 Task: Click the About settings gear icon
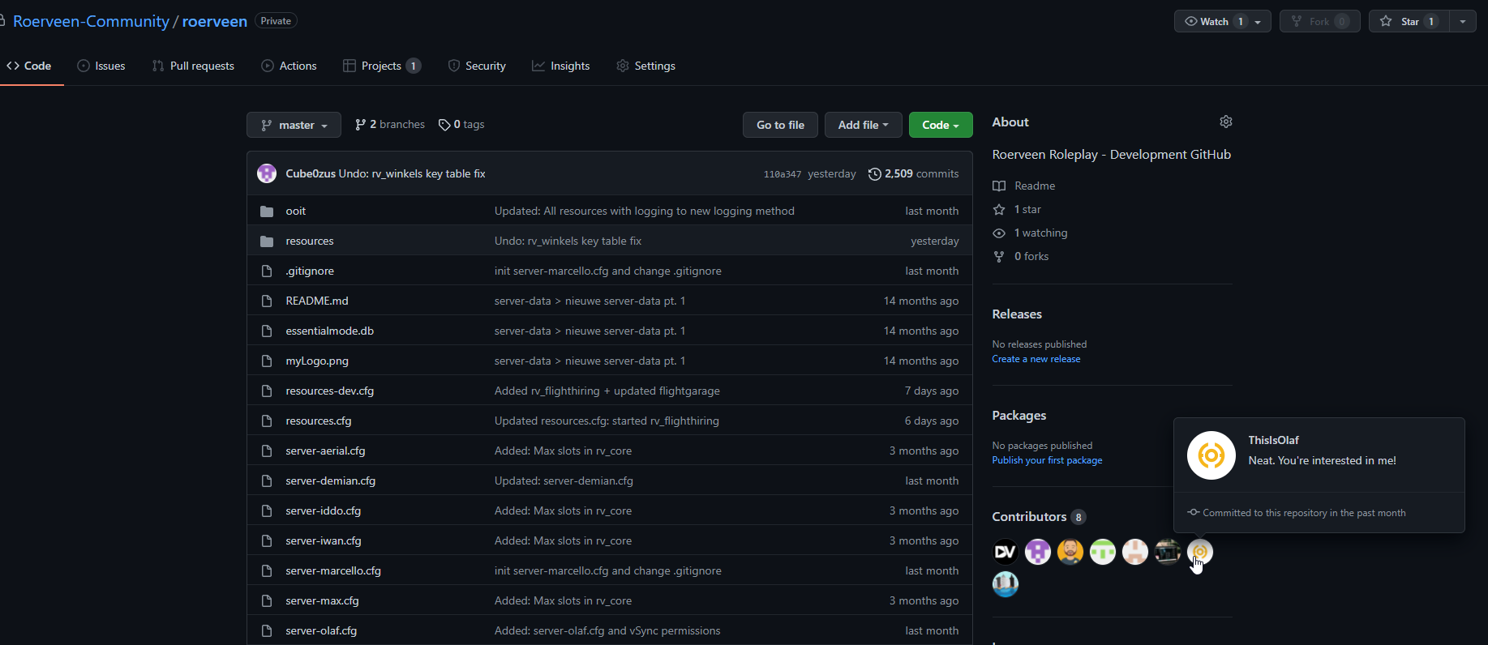1225,122
